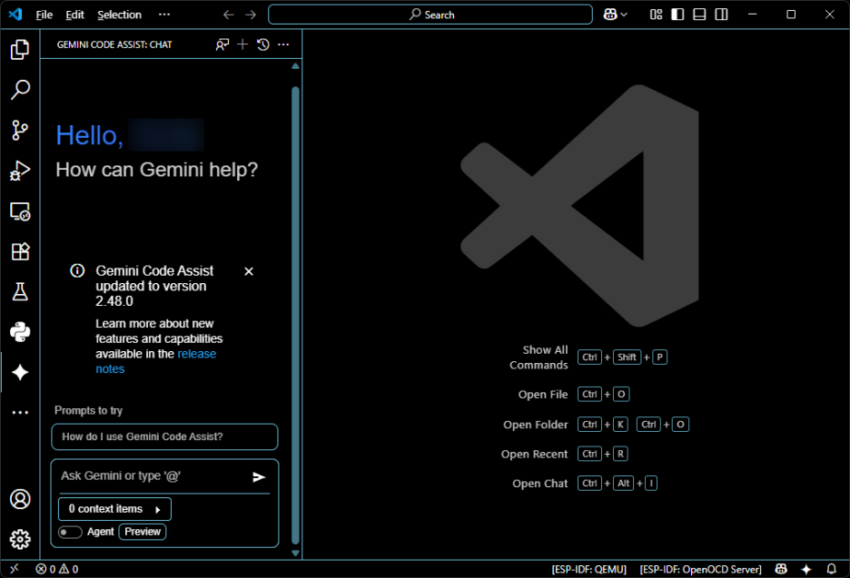850x578 pixels.
Task: Dismiss the Gemini version update notice
Action: pos(249,271)
